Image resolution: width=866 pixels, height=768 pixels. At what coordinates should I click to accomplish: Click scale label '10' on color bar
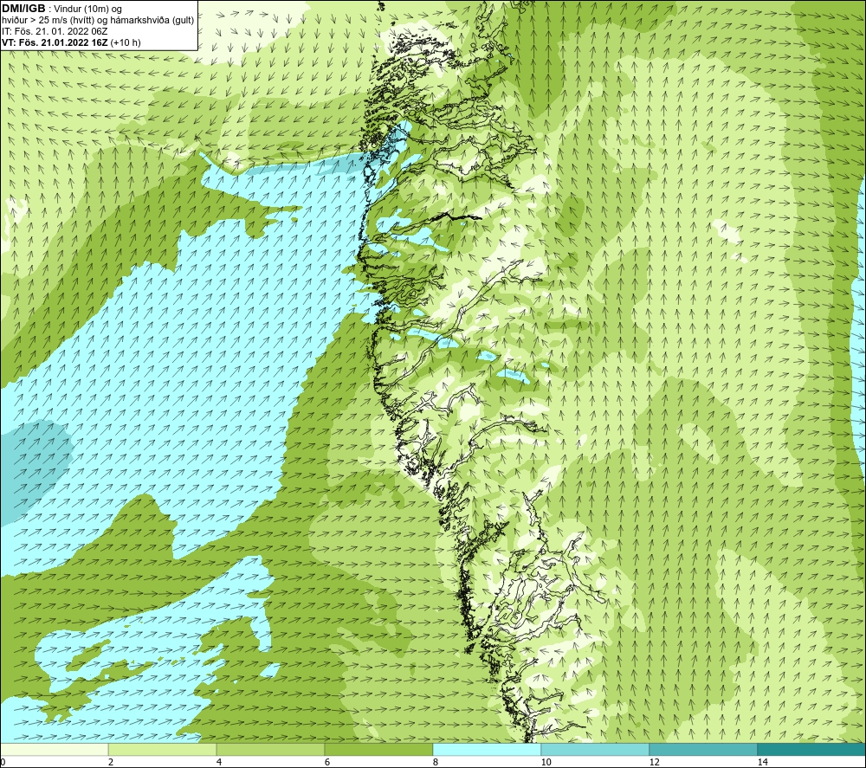tap(546, 762)
